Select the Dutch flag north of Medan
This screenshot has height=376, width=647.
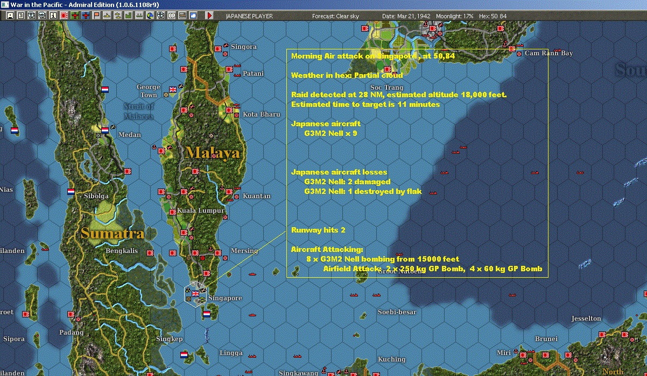pyautogui.click(x=105, y=89)
